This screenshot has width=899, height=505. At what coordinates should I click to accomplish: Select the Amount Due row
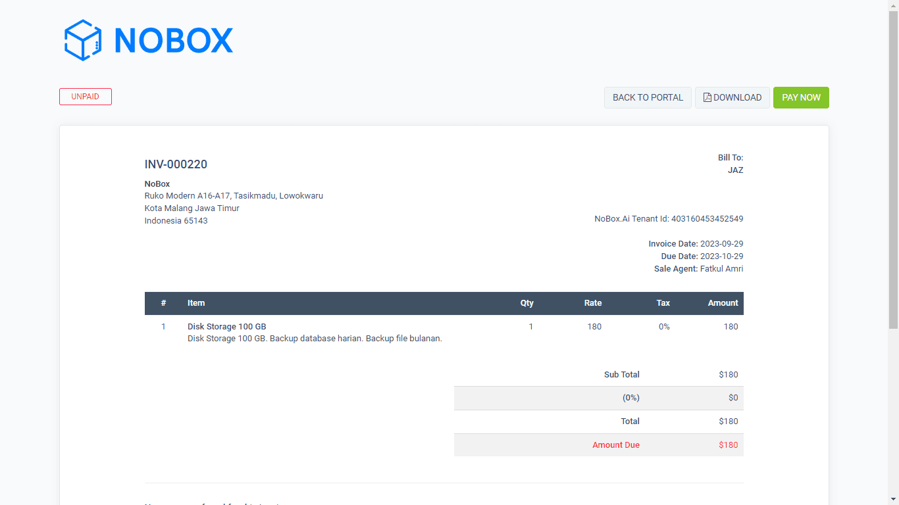(616, 445)
